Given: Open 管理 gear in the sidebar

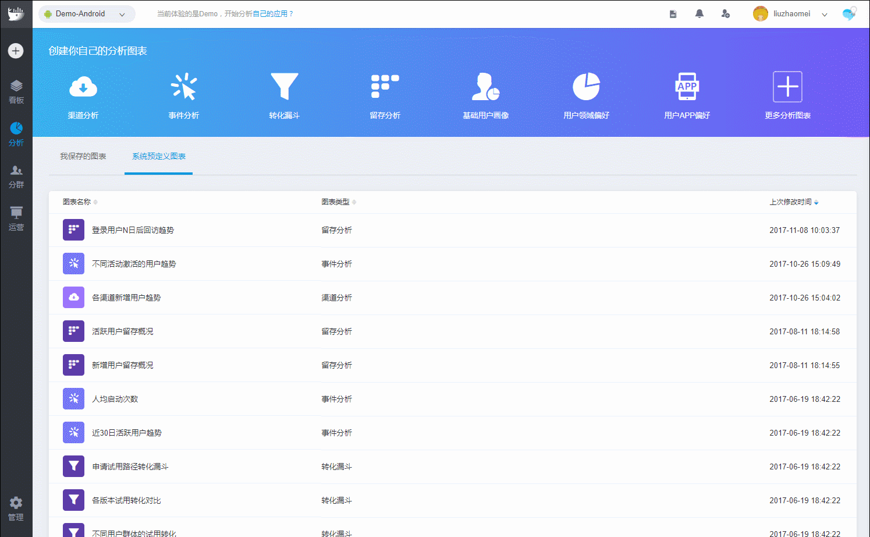Looking at the screenshot, I should click(x=16, y=508).
